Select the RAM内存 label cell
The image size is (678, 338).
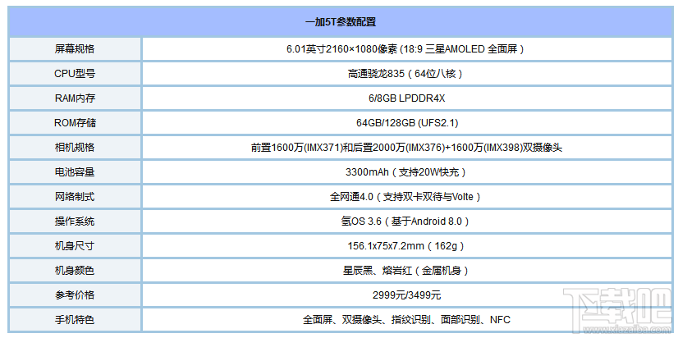click(75, 98)
